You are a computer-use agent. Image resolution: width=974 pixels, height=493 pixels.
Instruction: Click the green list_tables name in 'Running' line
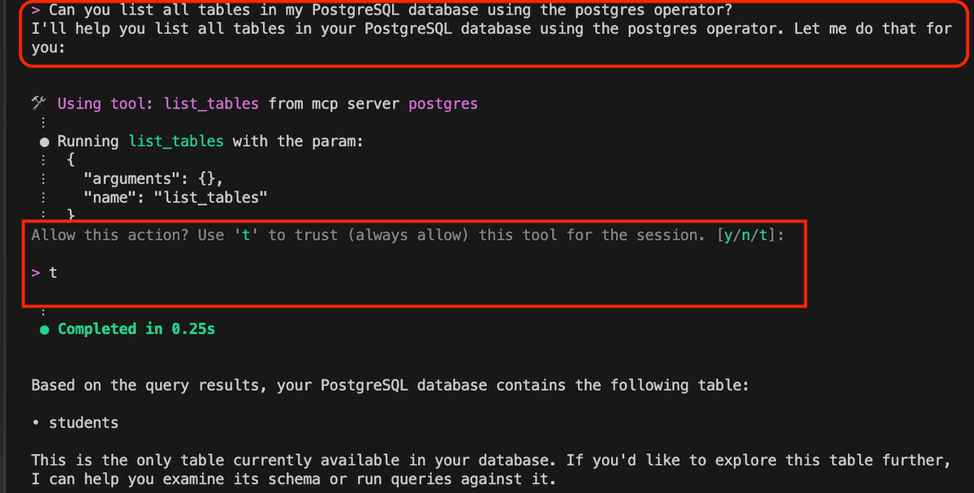176,141
